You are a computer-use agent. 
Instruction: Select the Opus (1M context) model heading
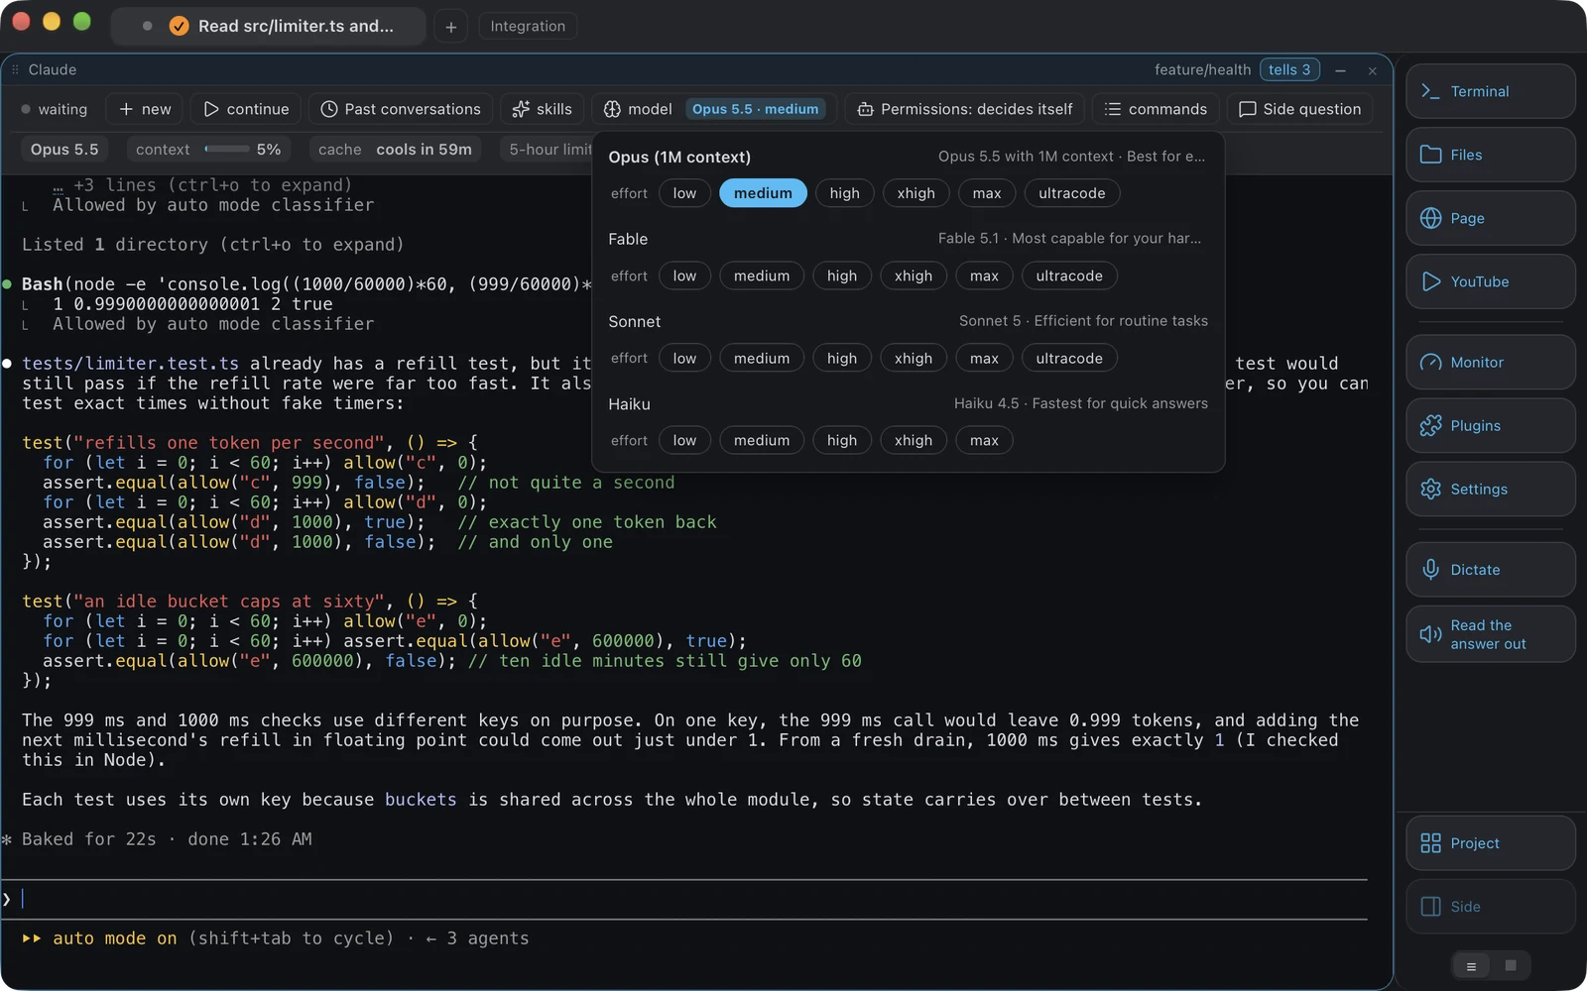679,157
